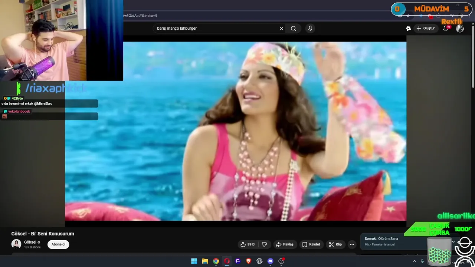This screenshot has height=267, width=475.
Task: Click the Sonraki: Ölürüm Sana text
Action: (x=381, y=238)
